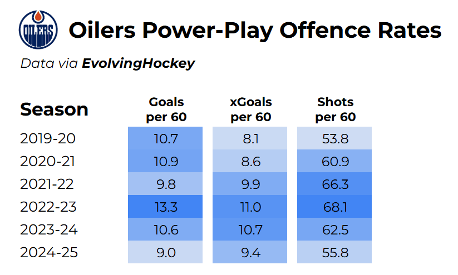
Task: Click the 11.0 xGoals cell
Action: pos(250,207)
